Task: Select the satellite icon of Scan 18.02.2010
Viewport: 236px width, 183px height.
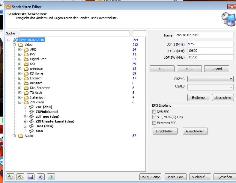Action: tap(15, 40)
